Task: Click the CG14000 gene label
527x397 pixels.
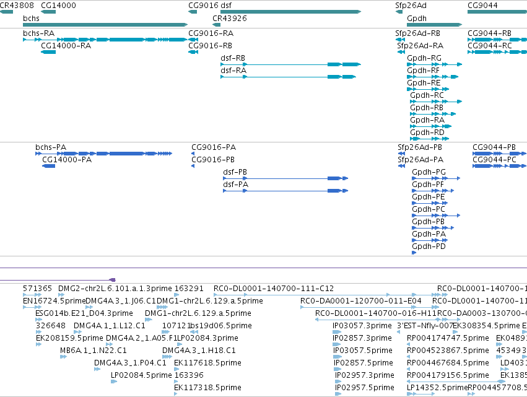Action: click(58, 6)
